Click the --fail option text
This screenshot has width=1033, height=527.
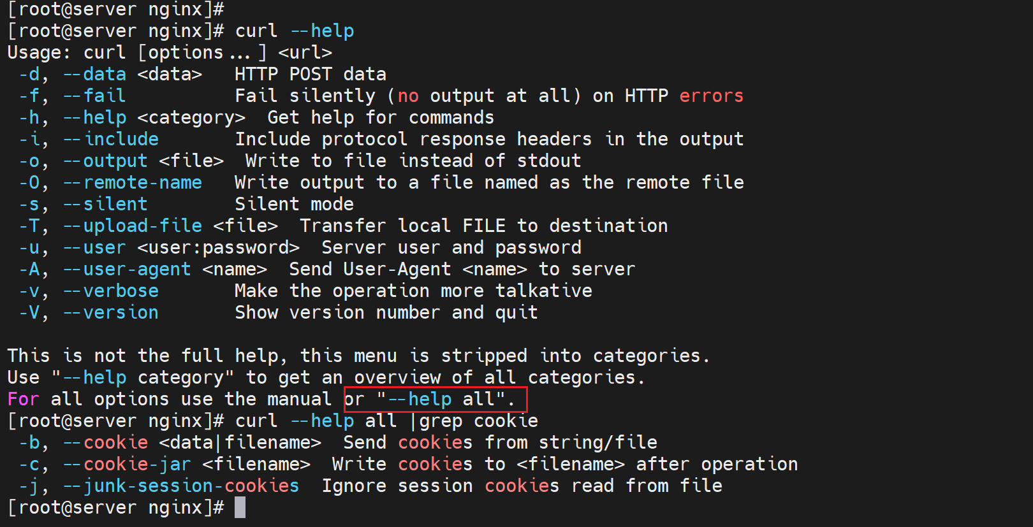pos(94,96)
